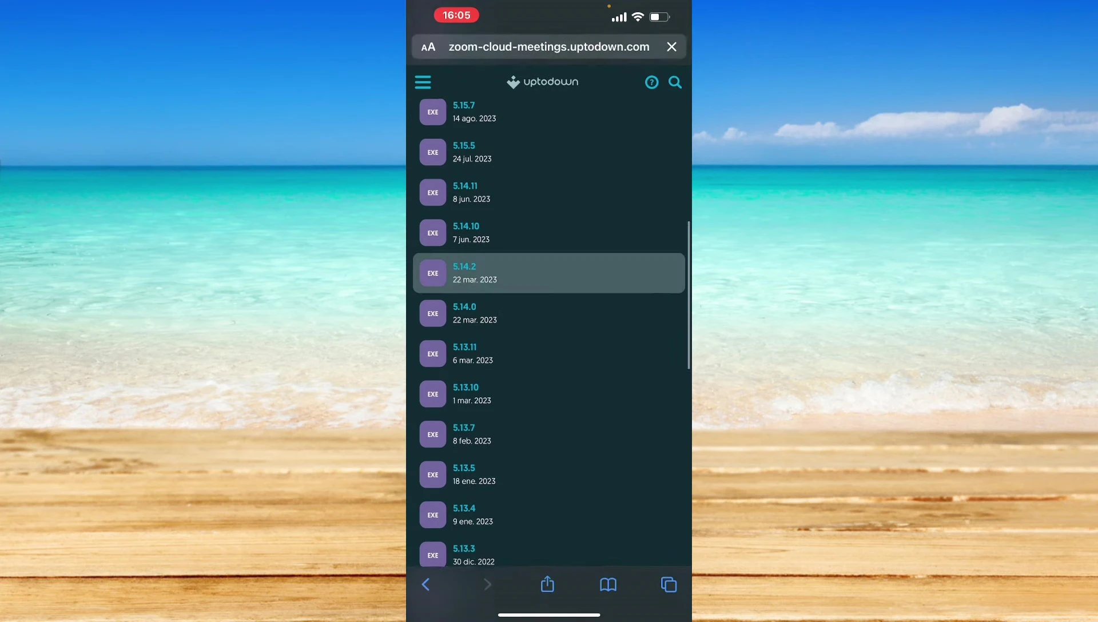Open version 5.15.7 download link
This screenshot has width=1098, height=622.
(x=464, y=105)
